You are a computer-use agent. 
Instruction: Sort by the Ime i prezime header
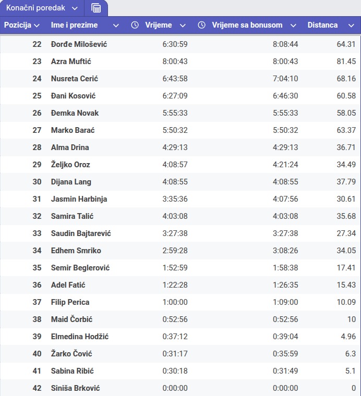pos(74,25)
